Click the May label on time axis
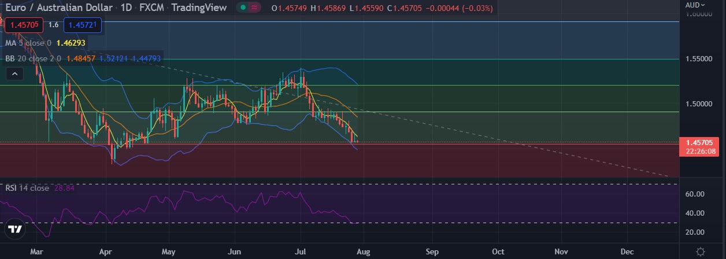The height and width of the screenshot is (259, 726). (x=169, y=252)
